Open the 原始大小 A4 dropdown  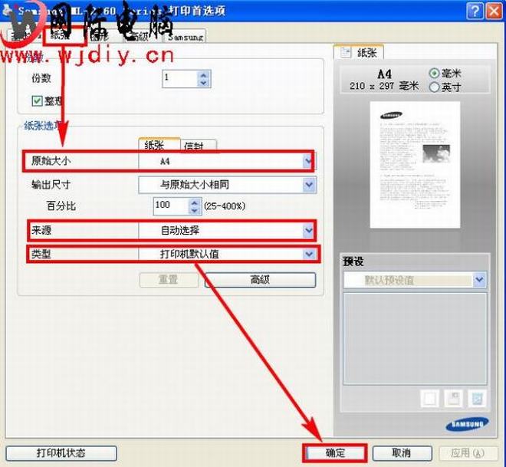click(308, 162)
